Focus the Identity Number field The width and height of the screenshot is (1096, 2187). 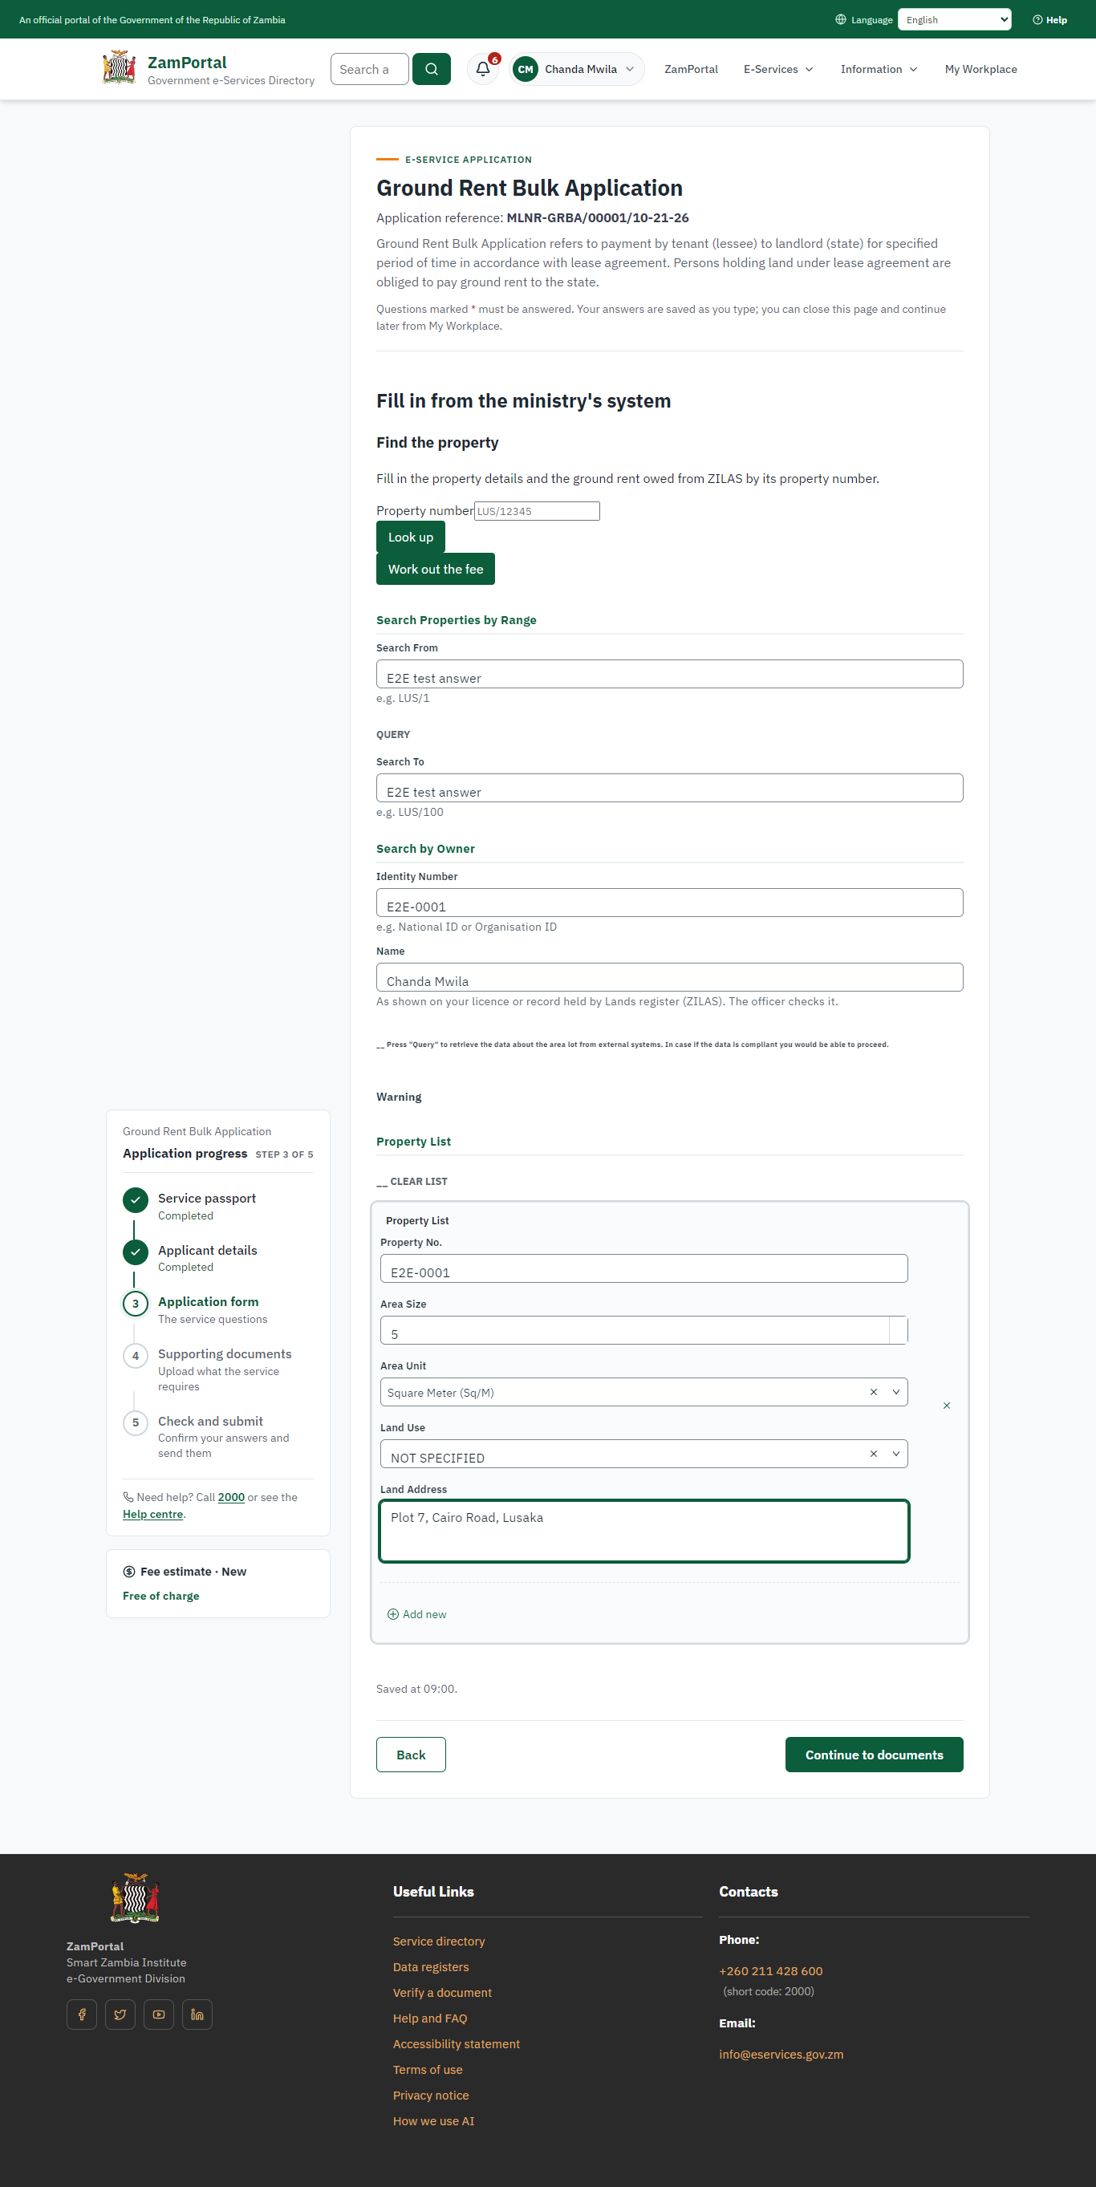point(669,903)
